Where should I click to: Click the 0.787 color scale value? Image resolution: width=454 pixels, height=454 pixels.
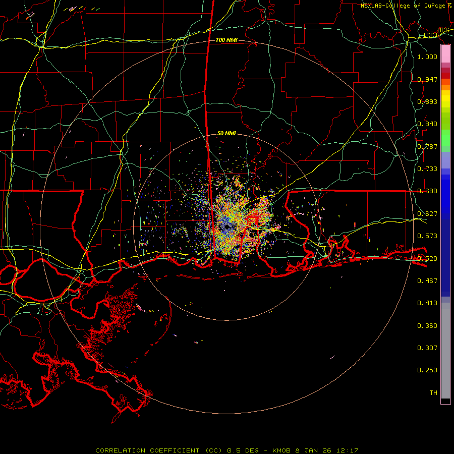pyautogui.click(x=427, y=146)
